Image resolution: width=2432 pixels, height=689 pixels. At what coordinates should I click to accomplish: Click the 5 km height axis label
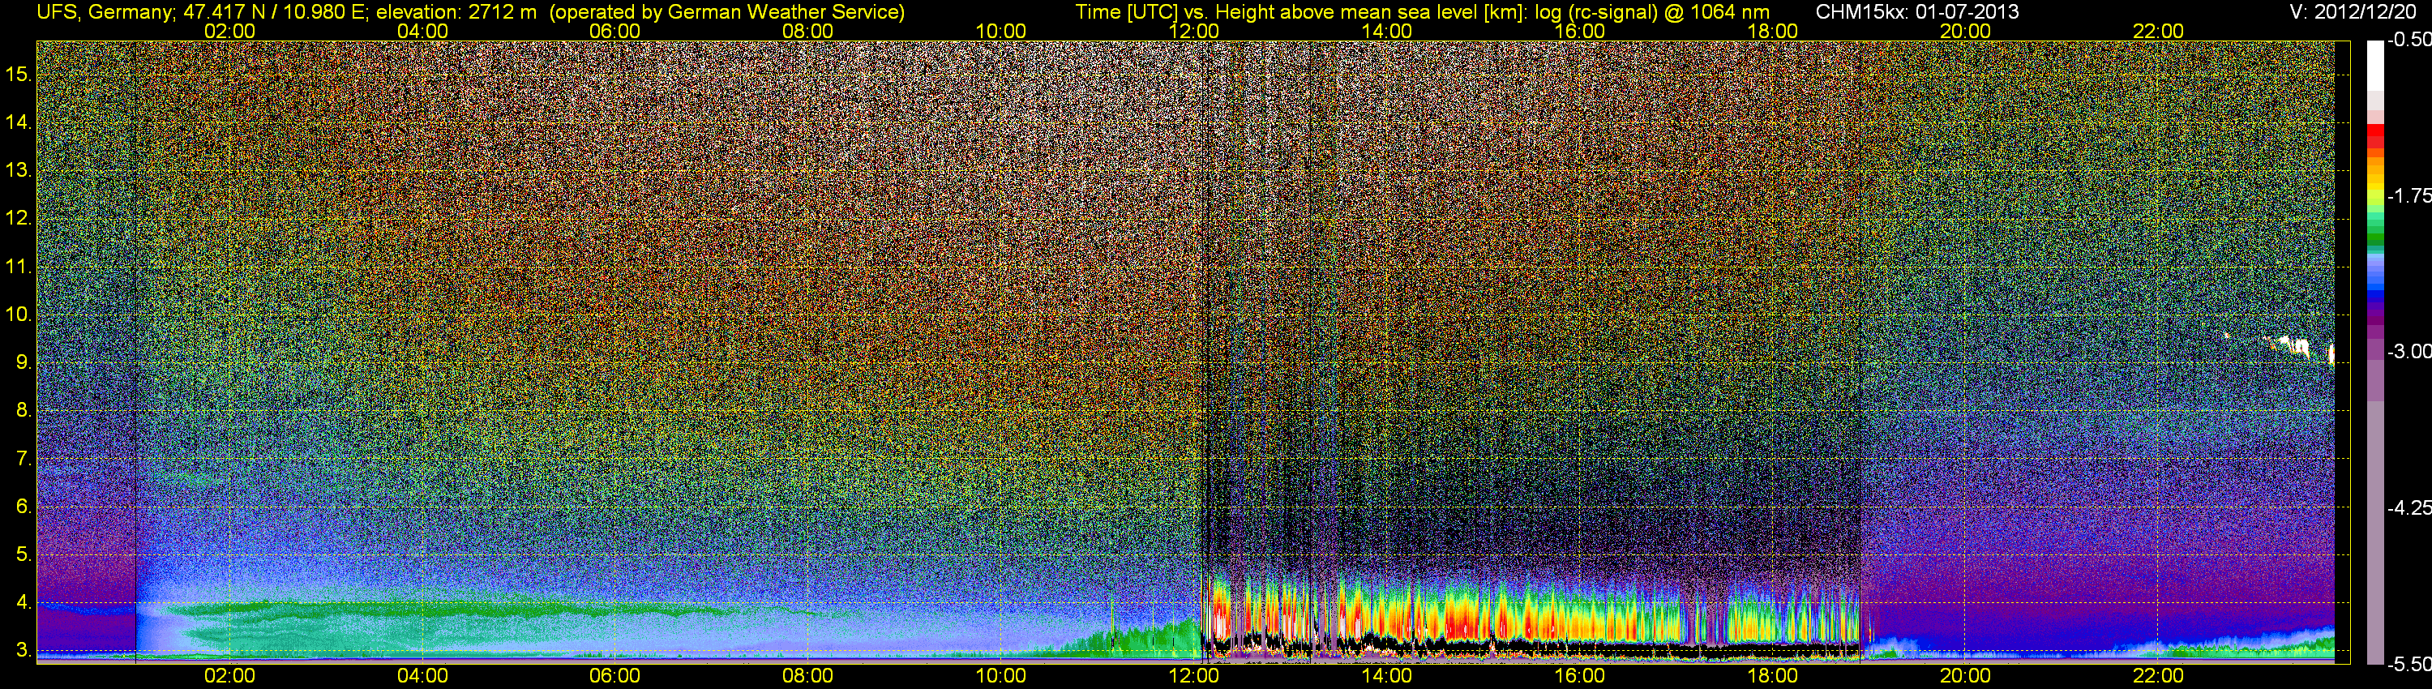(x=24, y=554)
